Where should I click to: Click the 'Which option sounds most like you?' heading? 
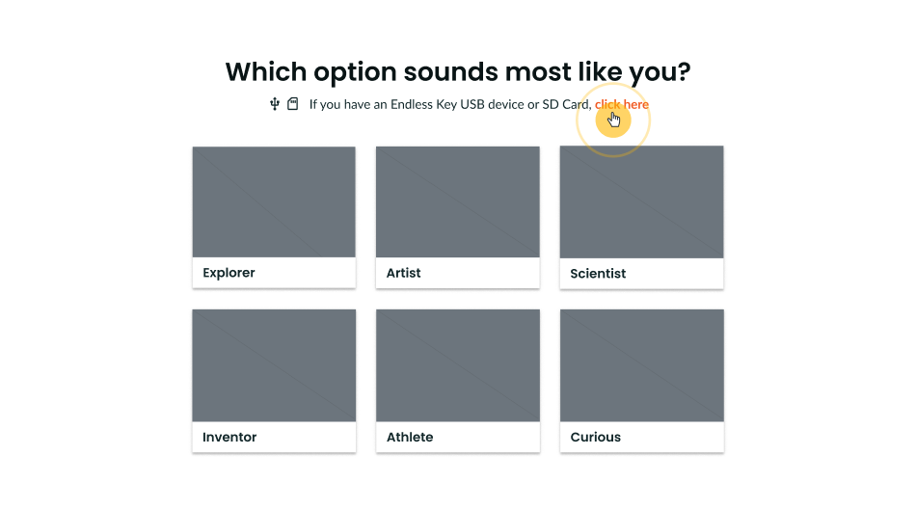coord(458,72)
